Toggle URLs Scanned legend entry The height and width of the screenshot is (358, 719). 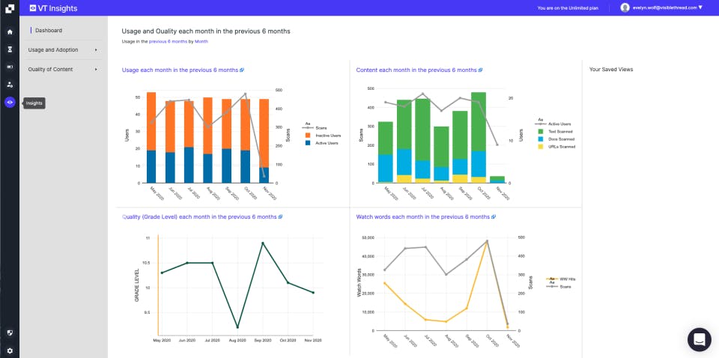tap(556, 147)
